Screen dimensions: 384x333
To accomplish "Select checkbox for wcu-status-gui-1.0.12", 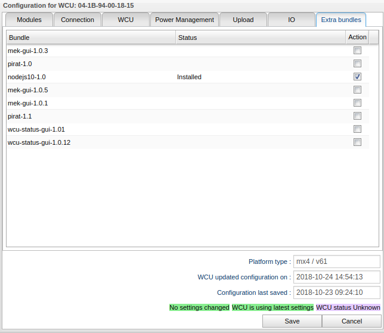I will 357,142.
